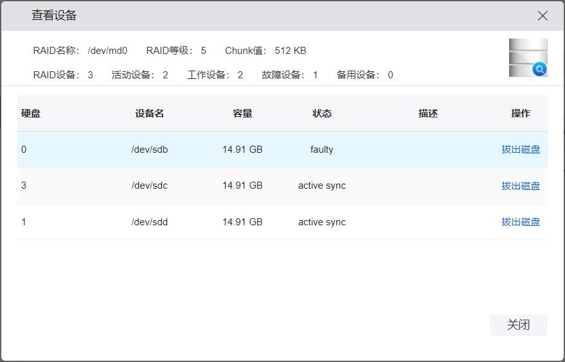Select the /dev/sdd device name cell
The height and width of the screenshot is (362, 565).
[150, 222]
